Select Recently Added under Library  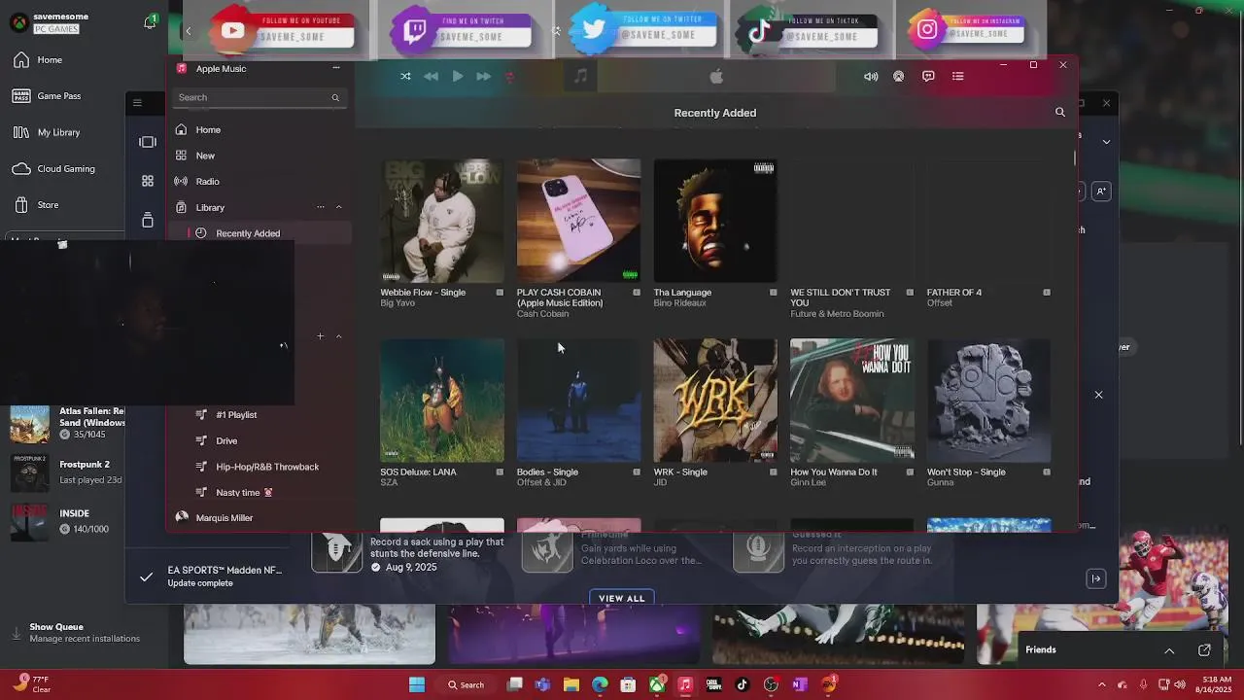(260, 233)
